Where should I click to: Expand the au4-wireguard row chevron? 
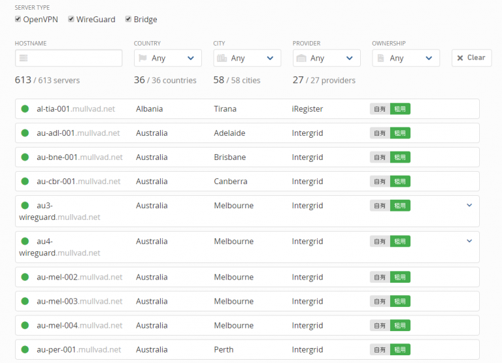(x=469, y=241)
